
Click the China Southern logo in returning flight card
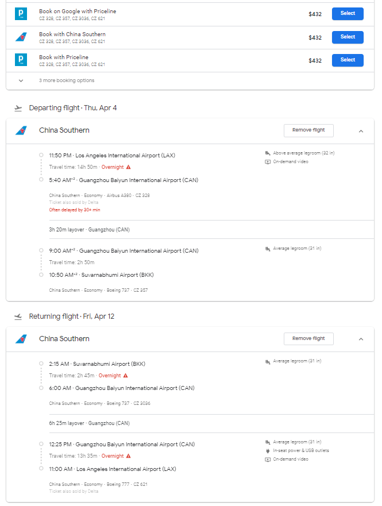[21, 339]
